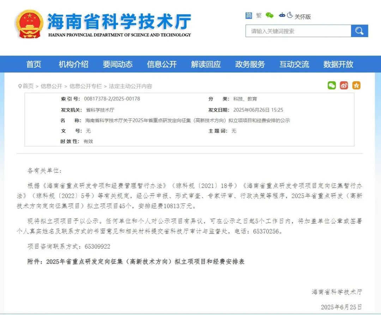Go to 政务服务 in nav bar
Image resolution: width=381 pixels, height=315 pixels.
(250, 64)
